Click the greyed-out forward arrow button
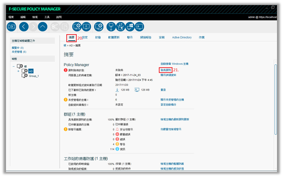Screen dimensions: 283x177 click(33, 27)
